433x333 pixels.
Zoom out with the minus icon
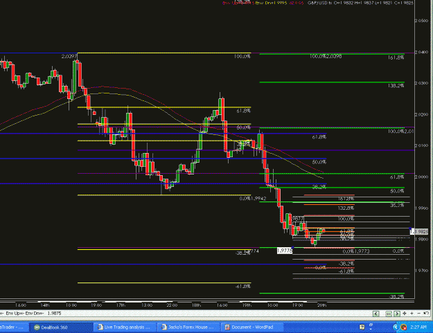point(418,314)
